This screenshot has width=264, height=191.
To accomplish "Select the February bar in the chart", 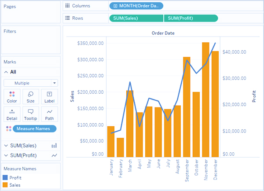I will click(120, 147).
